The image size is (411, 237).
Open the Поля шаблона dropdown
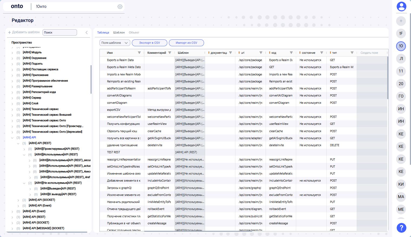click(x=115, y=43)
